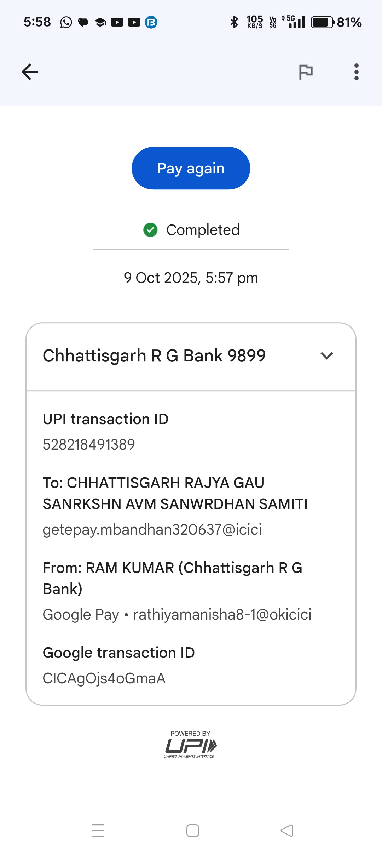The height and width of the screenshot is (854, 382).
Task: Open the three-dot overflow menu
Action: click(x=356, y=72)
